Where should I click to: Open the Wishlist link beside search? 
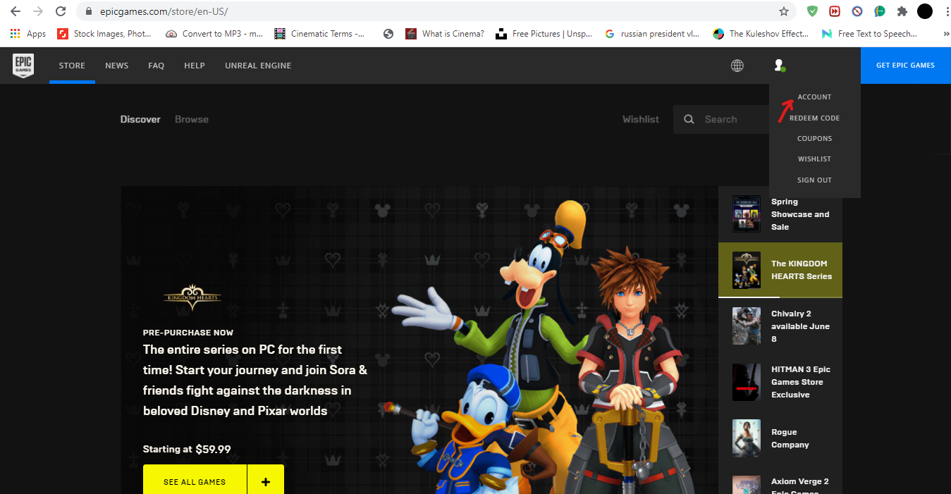[x=640, y=120]
